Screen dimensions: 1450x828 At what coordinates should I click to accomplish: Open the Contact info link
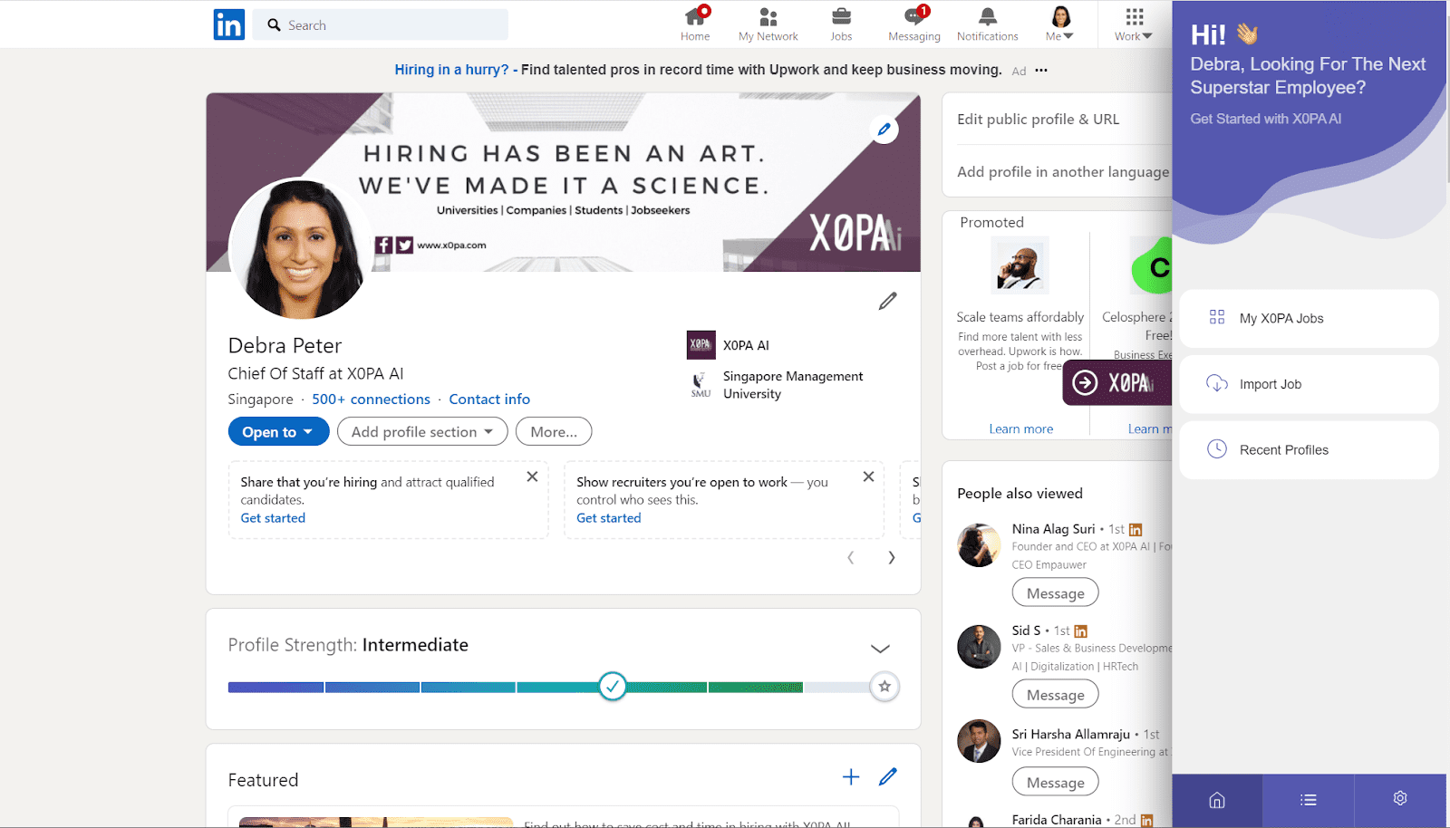[489, 400]
